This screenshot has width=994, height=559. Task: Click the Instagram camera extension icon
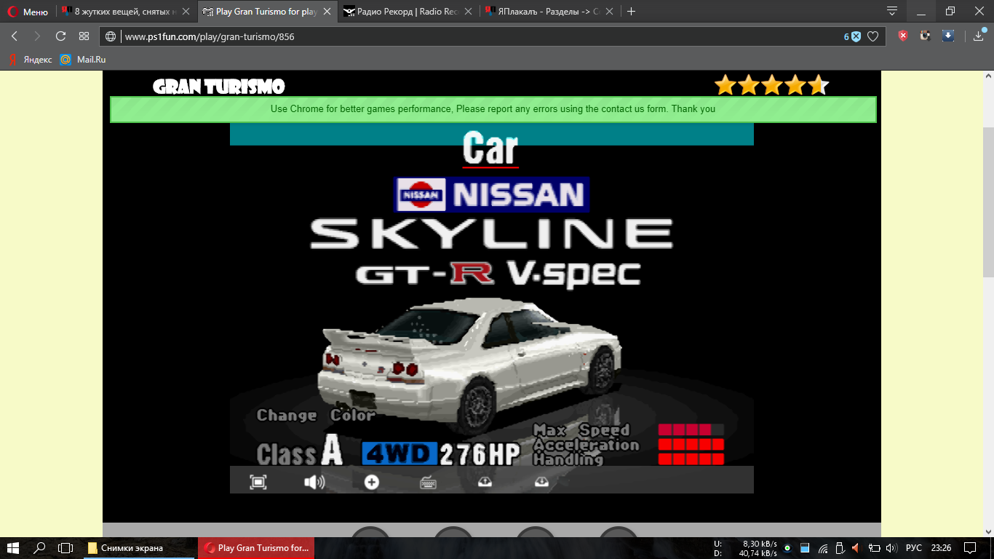(925, 36)
